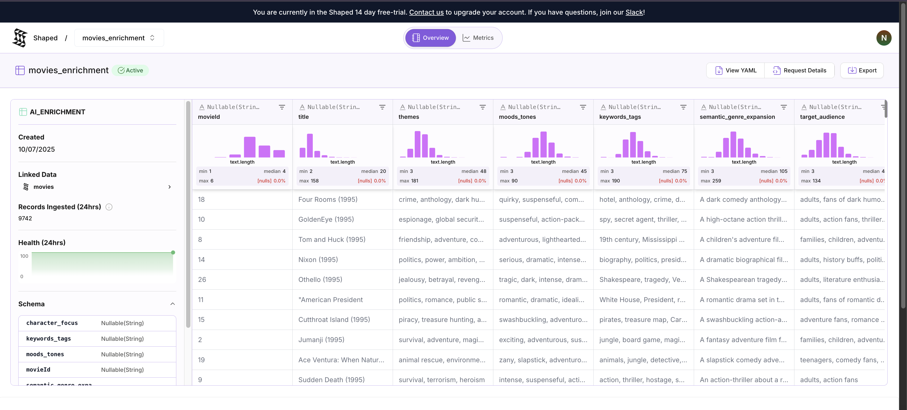The width and height of the screenshot is (907, 410).
Task: Click the Shaped logo icon
Action: click(x=20, y=38)
